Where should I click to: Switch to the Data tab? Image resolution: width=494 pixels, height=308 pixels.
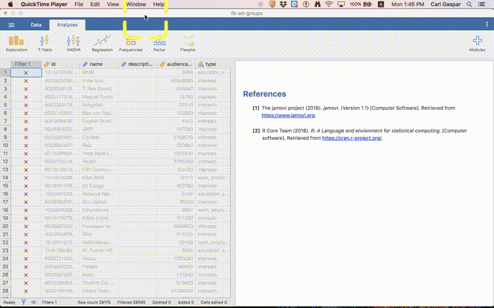[x=36, y=25]
